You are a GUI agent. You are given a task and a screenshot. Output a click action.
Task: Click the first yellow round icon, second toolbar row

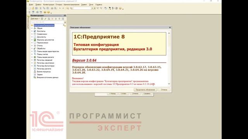[45, 12]
